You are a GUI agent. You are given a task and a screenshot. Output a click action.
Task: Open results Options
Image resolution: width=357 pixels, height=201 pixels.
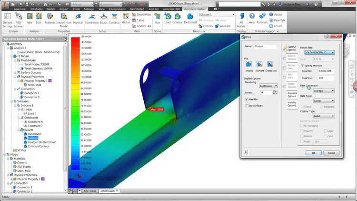point(206,26)
